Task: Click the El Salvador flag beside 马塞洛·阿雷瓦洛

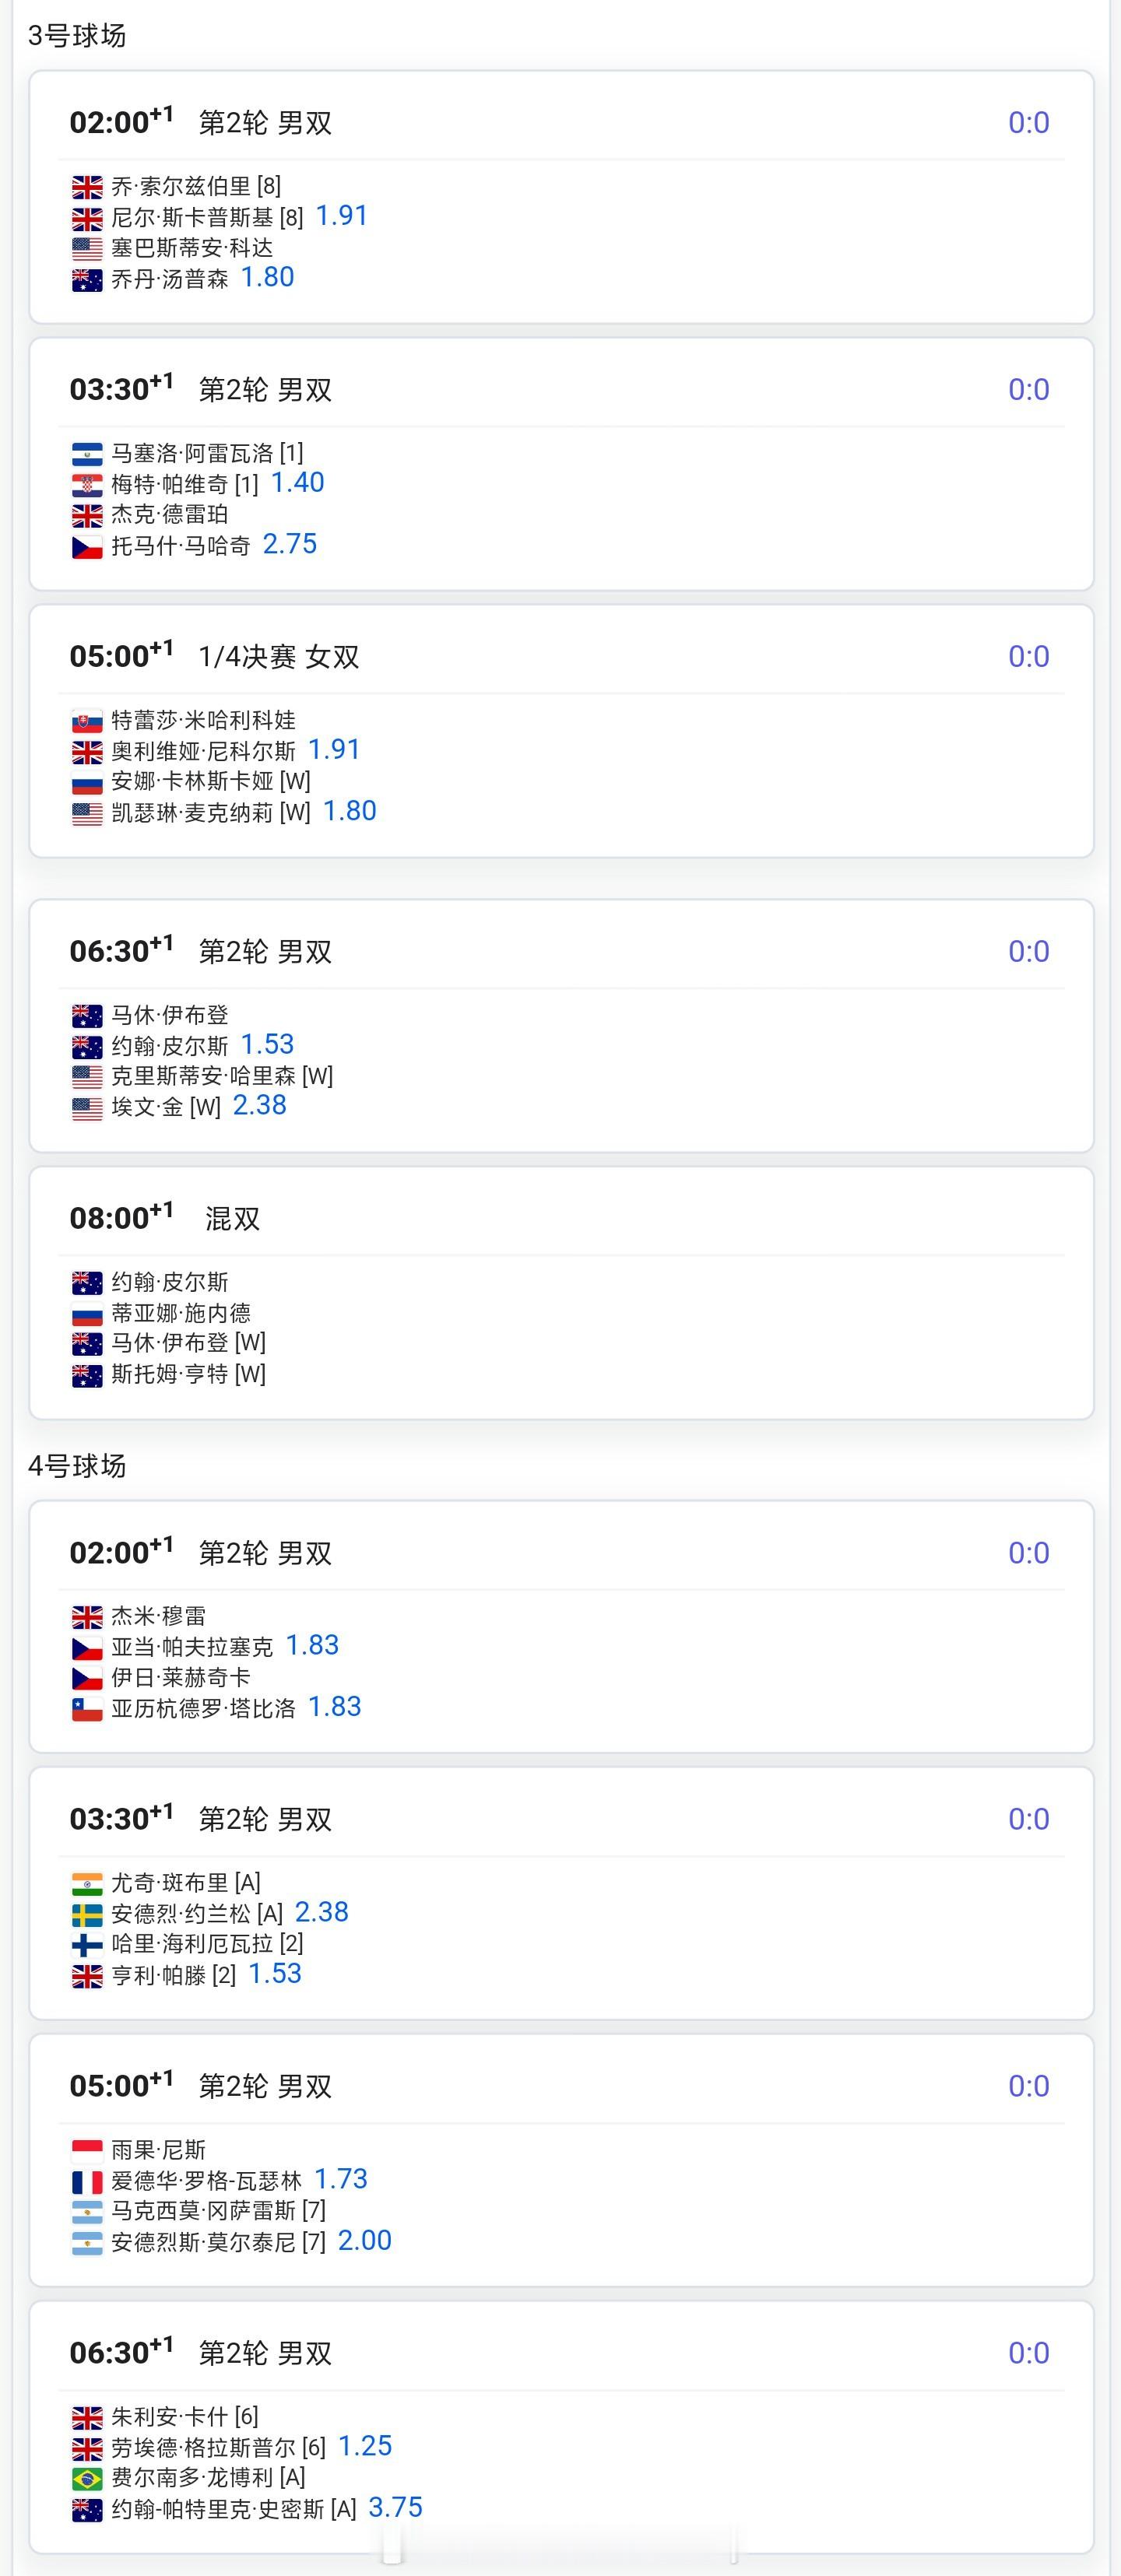Action: click(x=87, y=454)
